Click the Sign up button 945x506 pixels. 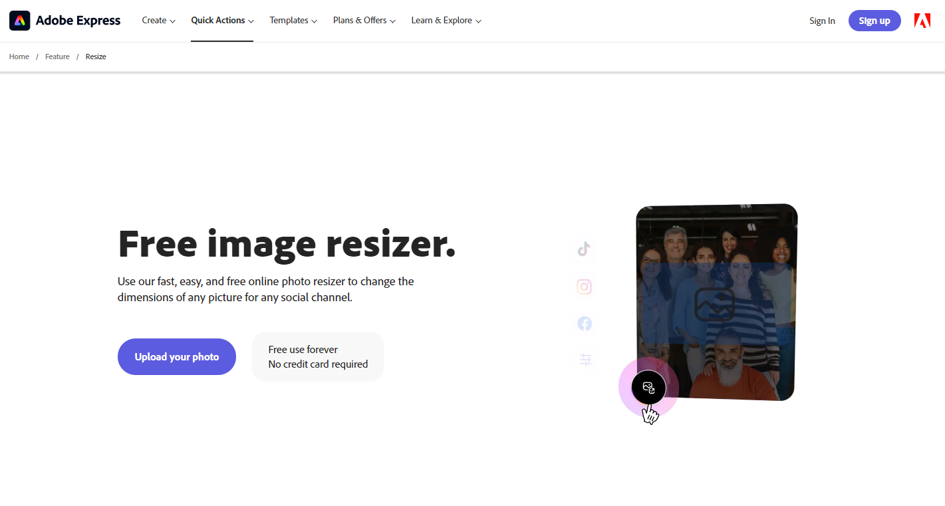pos(874,20)
